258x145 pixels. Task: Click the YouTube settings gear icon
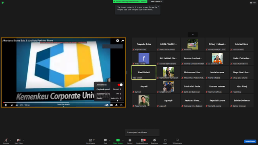117,105
